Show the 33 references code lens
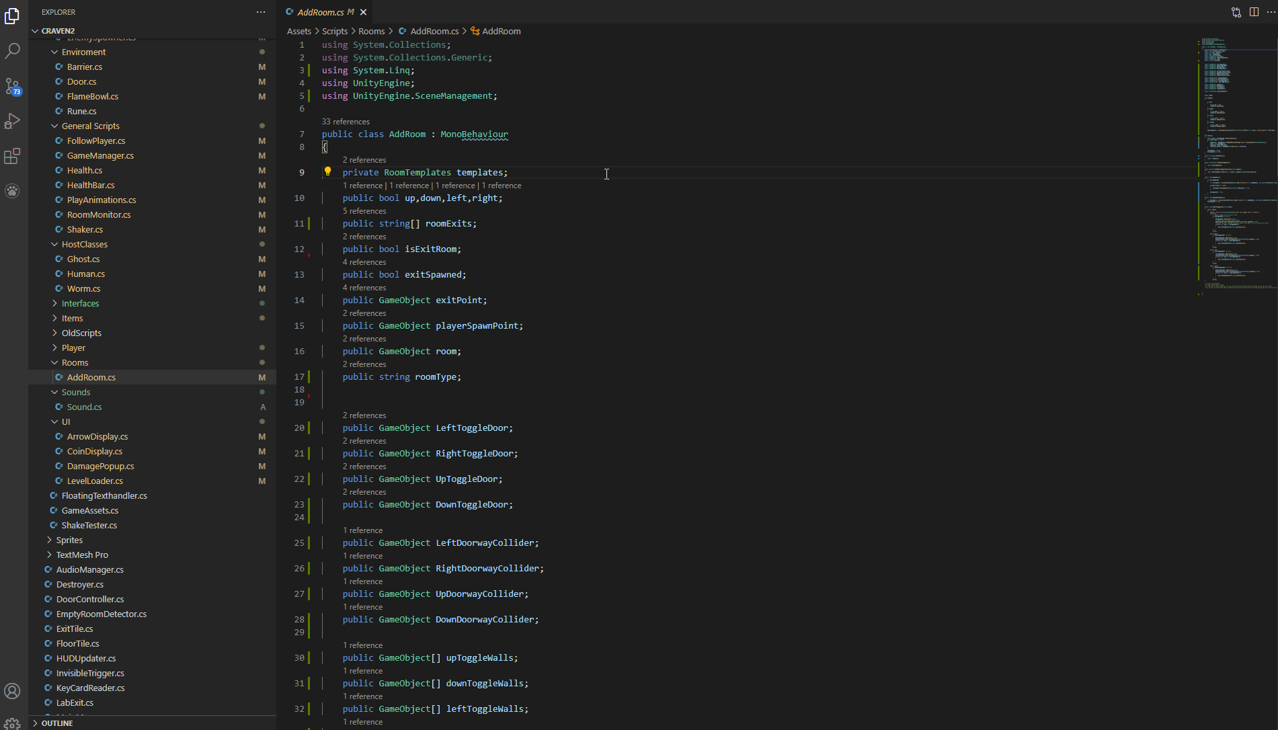Screen dimensions: 1278x730 (x=346, y=122)
